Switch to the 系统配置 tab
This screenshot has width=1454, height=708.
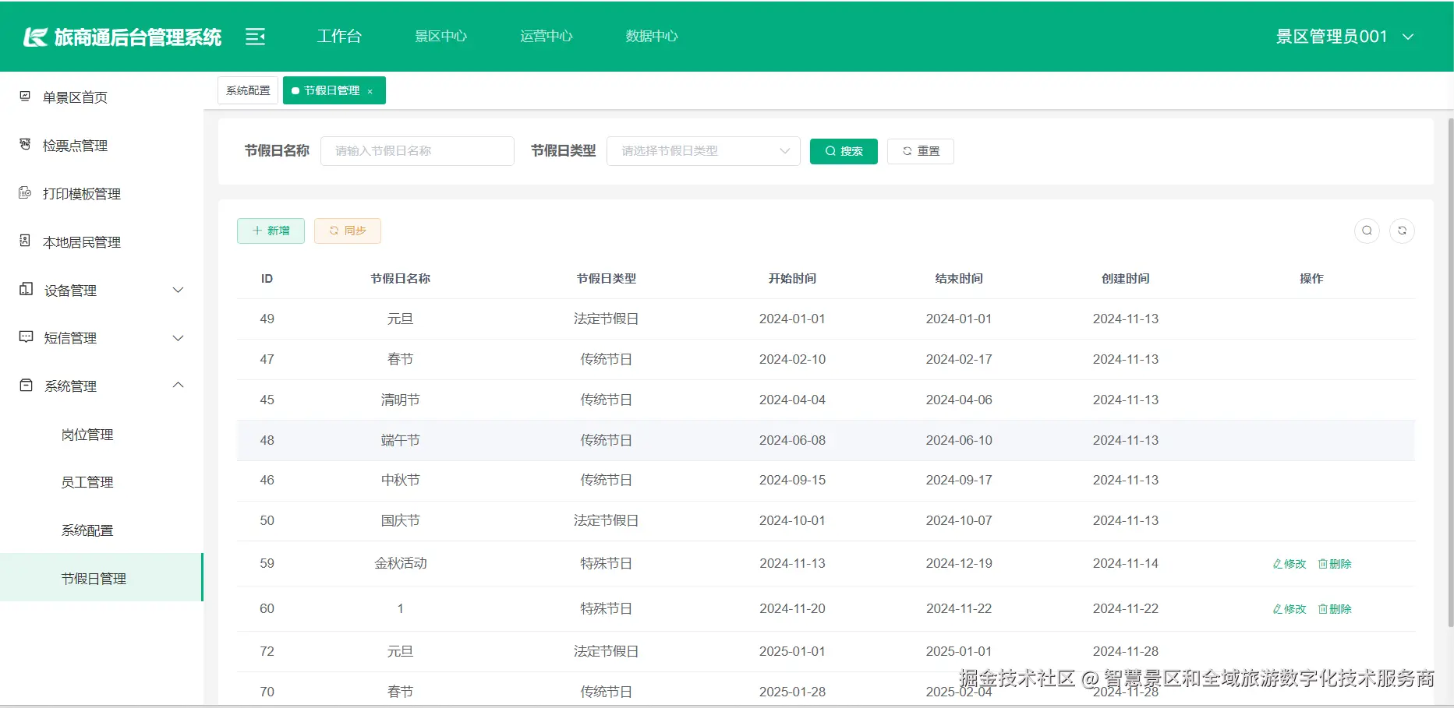pyautogui.click(x=247, y=90)
